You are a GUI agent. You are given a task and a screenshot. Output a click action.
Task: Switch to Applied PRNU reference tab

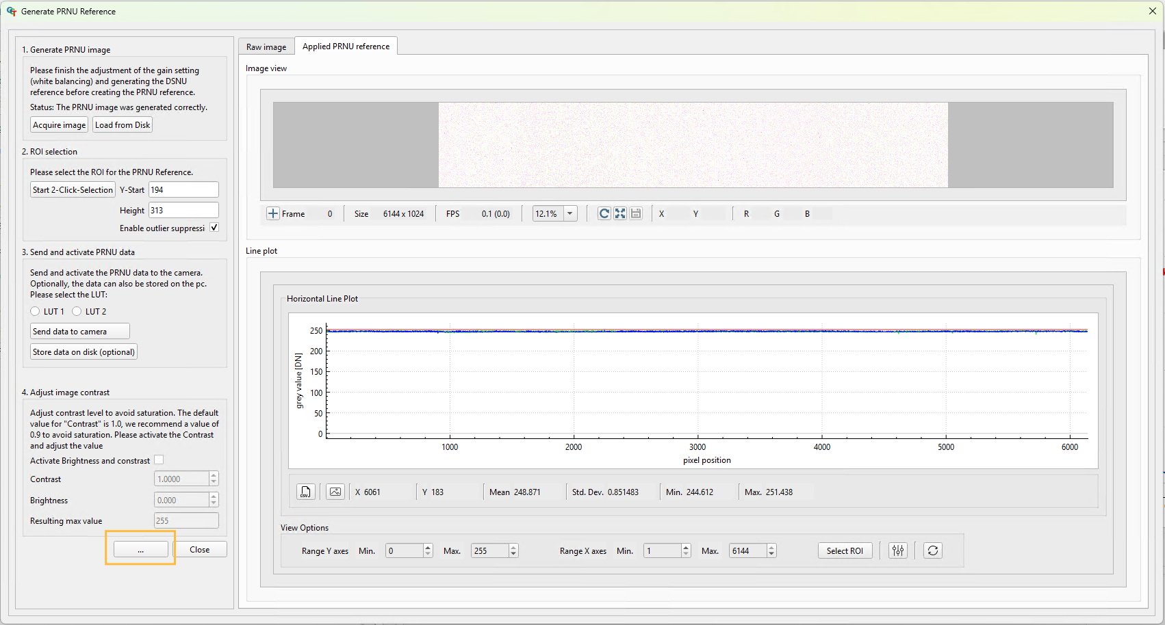pyautogui.click(x=346, y=46)
